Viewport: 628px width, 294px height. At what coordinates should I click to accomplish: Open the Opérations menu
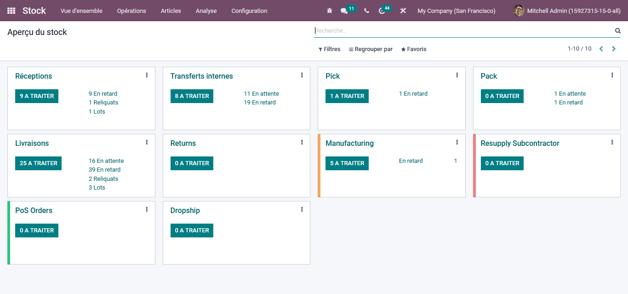tap(131, 11)
